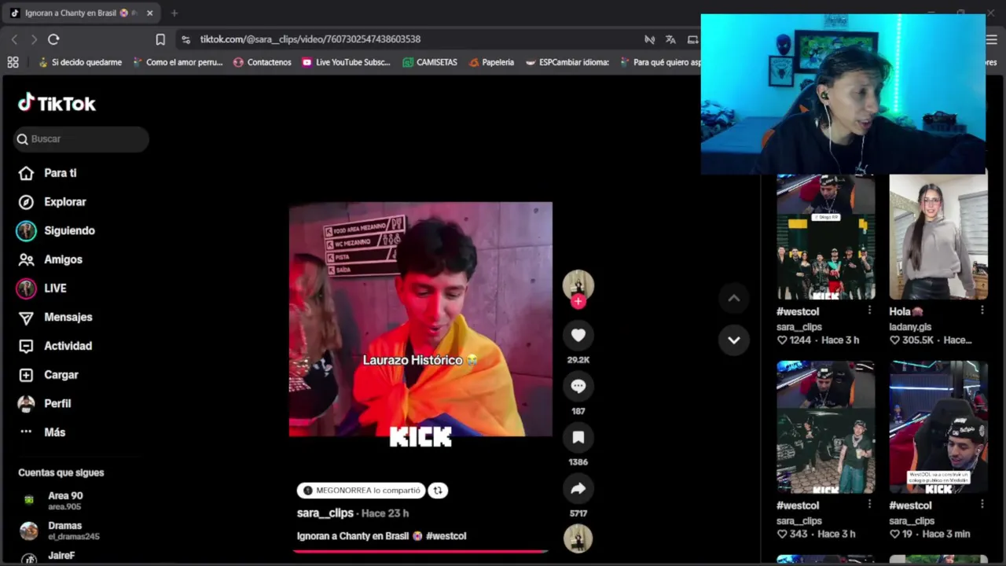Open the #westcol thumbnail with 343 likes
The height and width of the screenshot is (566, 1006).
coord(826,428)
